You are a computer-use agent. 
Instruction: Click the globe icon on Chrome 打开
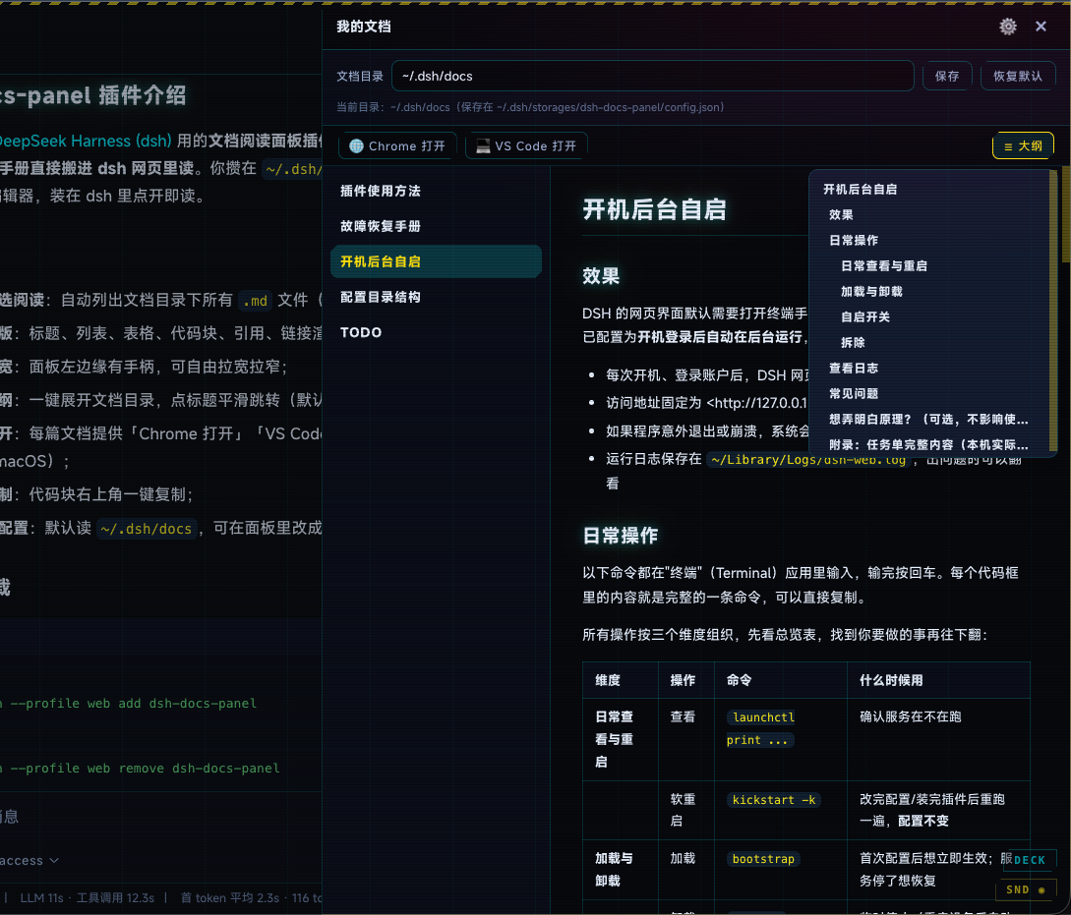(x=356, y=146)
